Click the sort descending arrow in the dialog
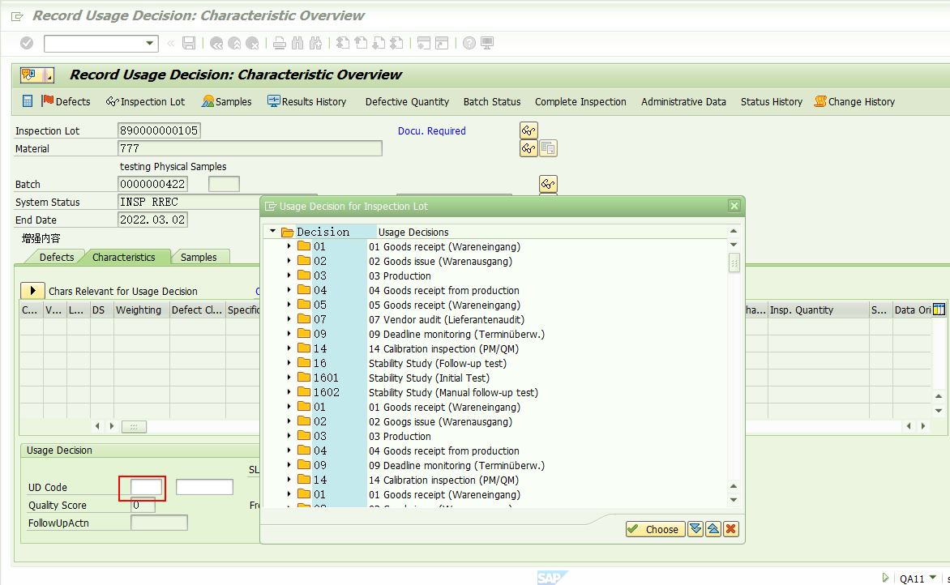Viewport: 950px width, 585px height. pos(695,528)
